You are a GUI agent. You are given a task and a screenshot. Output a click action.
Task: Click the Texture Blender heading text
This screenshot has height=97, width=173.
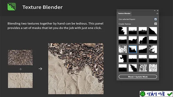[x=42, y=7]
